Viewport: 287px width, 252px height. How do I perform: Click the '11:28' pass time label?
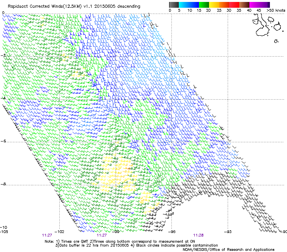[199, 235]
